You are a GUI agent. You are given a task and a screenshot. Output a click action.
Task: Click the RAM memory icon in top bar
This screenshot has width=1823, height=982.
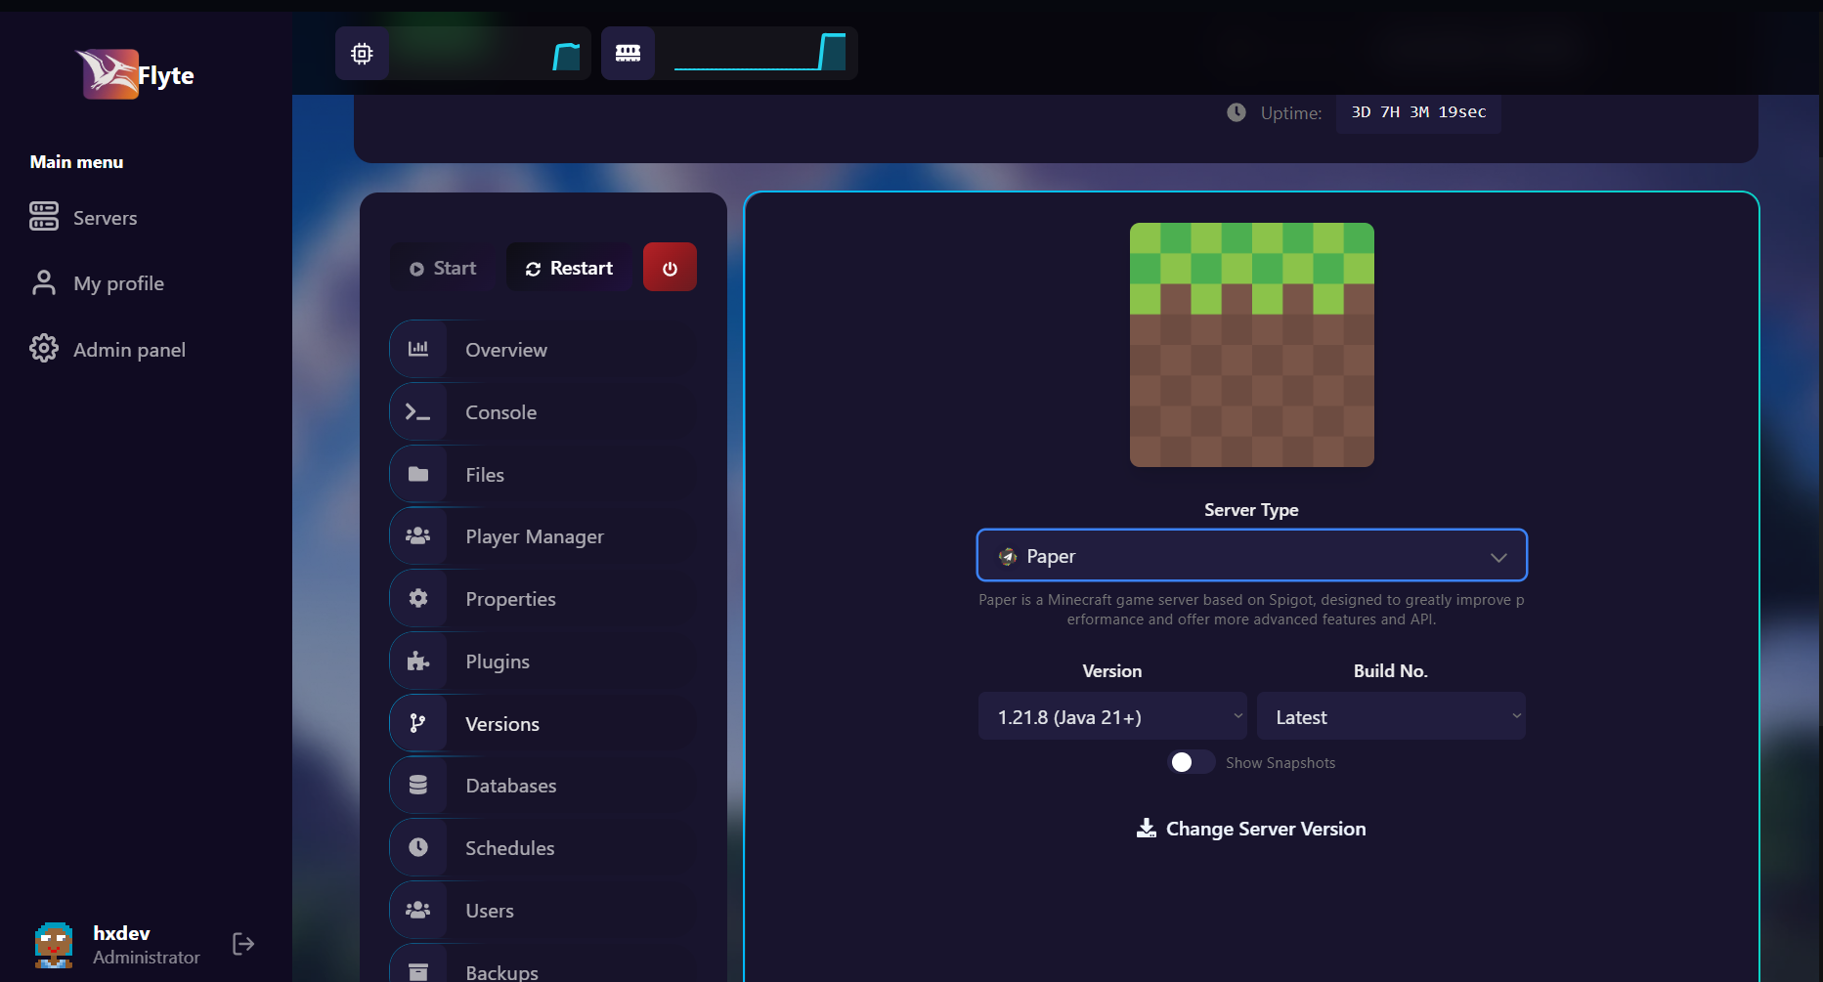(628, 54)
